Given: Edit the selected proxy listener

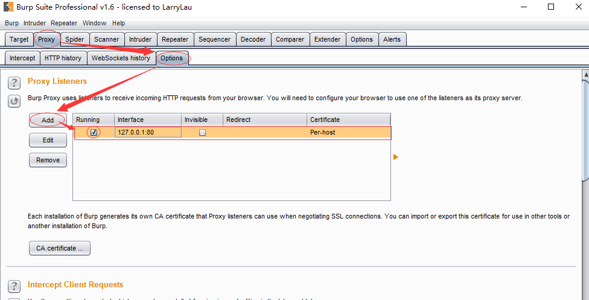Looking at the screenshot, I should [48, 140].
